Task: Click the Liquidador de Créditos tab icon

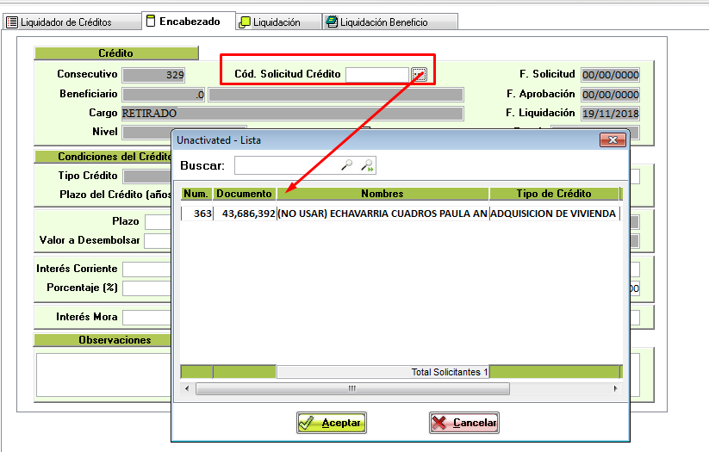Action: tap(12, 22)
